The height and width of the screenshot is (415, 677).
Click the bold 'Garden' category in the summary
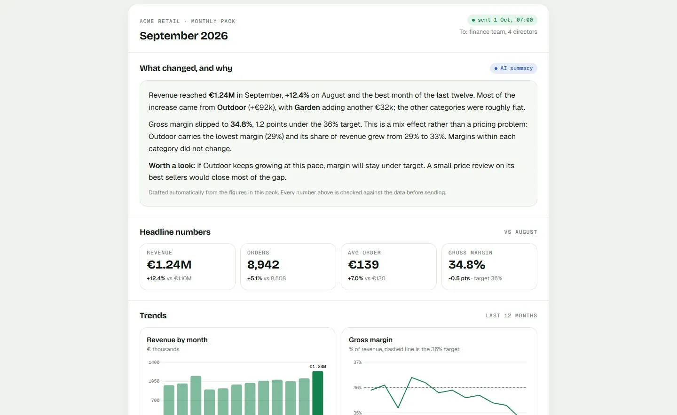307,108
